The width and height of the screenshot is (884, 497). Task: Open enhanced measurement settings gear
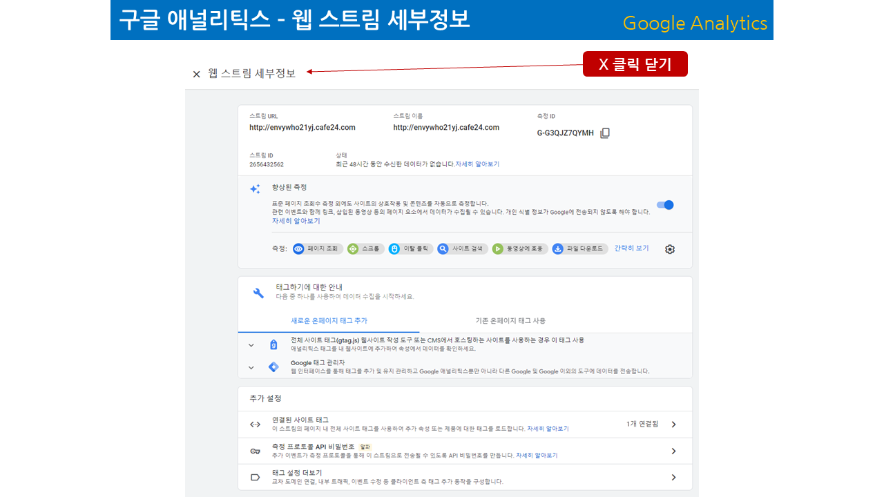coord(669,249)
